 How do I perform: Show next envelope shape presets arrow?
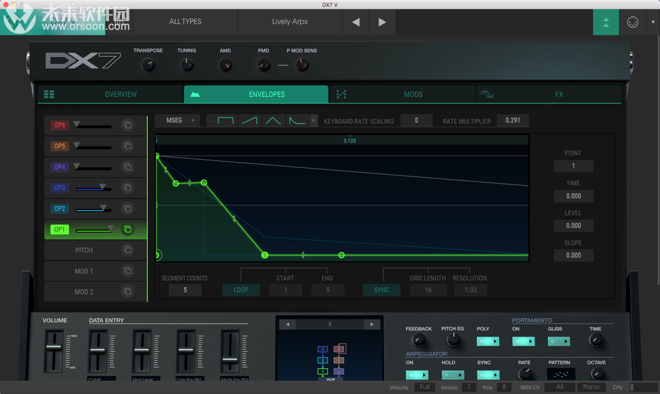tap(313, 121)
